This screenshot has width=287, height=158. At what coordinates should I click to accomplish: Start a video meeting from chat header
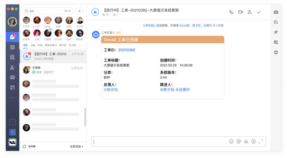point(240,12)
